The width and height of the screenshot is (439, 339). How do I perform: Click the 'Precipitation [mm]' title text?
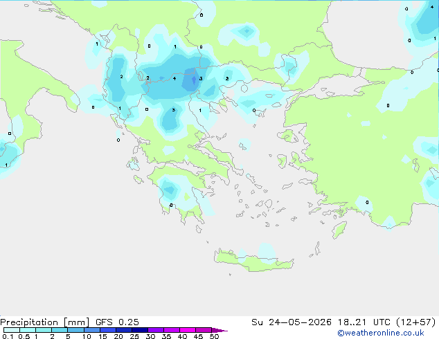pos(44,322)
